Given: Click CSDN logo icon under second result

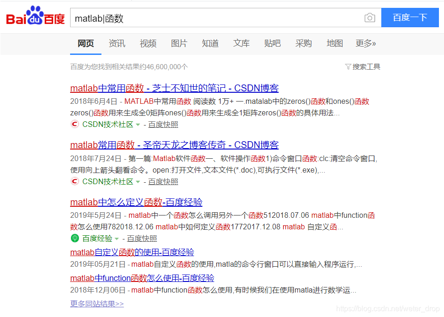Looking at the screenshot, I should (x=75, y=181).
